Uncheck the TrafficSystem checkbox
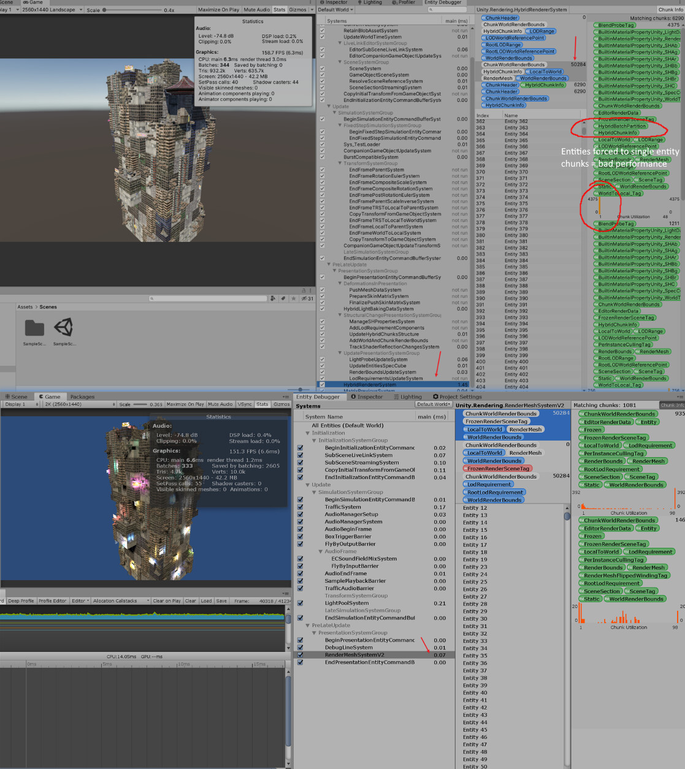685x769 pixels. click(300, 507)
